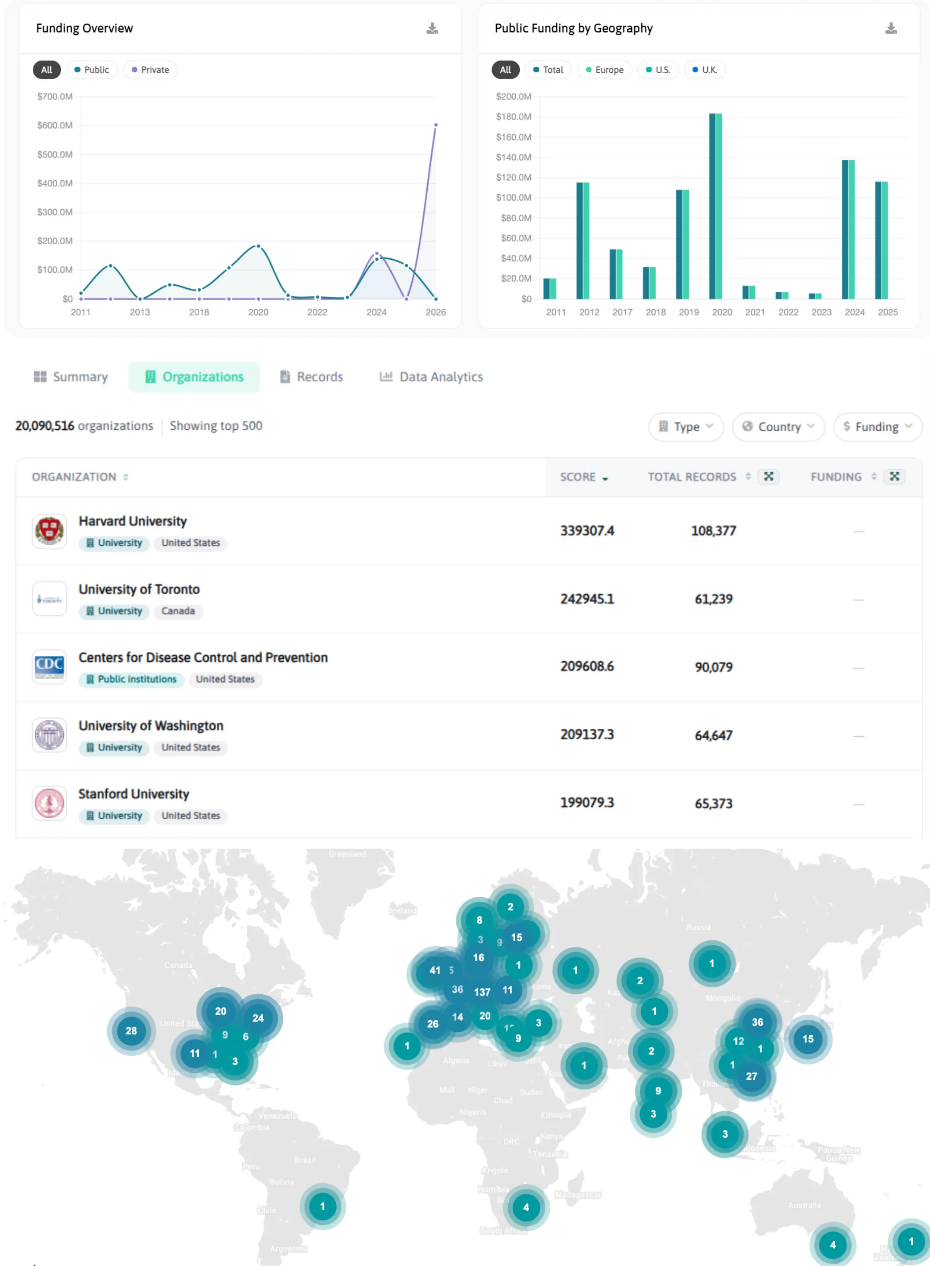The width and height of the screenshot is (930, 1266).
Task: Toggle the Europe series filter
Action: coord(604,70)
